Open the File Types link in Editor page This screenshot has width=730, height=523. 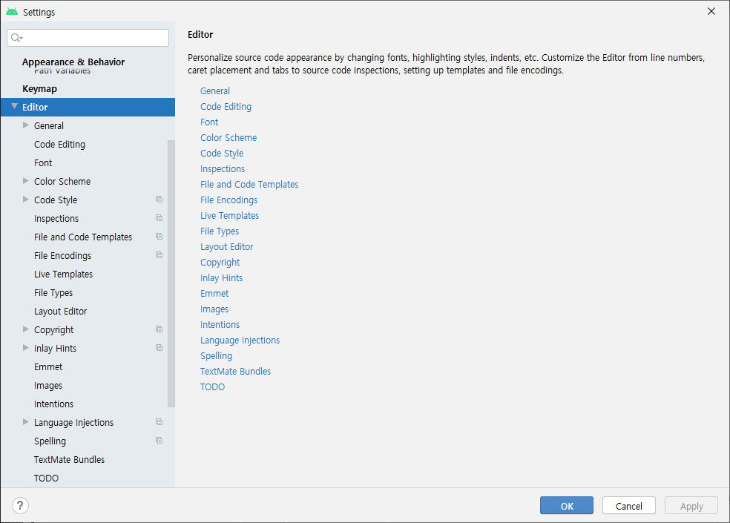[220, 231]
